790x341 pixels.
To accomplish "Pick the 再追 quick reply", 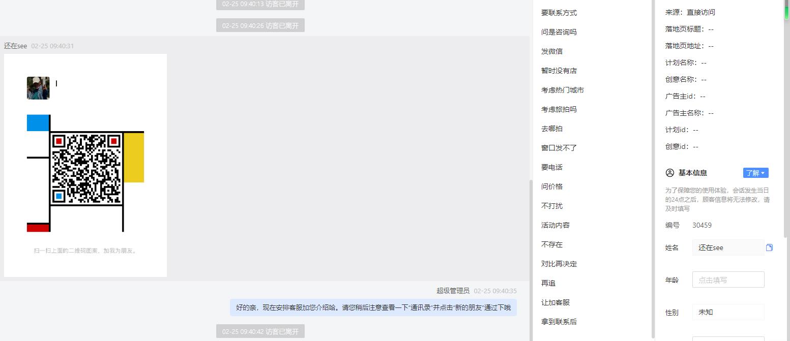I will coord(548,283).
